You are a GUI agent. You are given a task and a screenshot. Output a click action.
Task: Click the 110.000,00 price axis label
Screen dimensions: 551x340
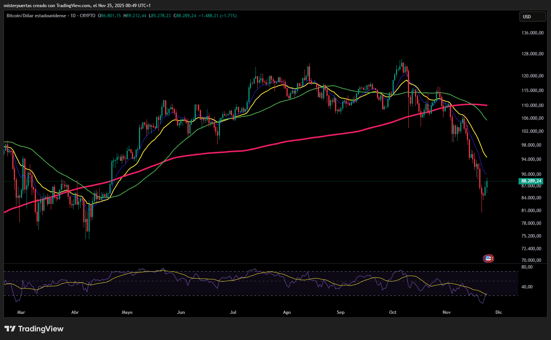click(x=532, y=105)
